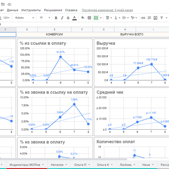Open the last edit history link
Image resolution: width=169 pixels, height=169 pixels.
coord(107,10)
